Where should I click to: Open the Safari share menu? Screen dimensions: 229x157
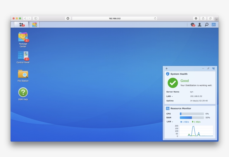coord(203,18)
